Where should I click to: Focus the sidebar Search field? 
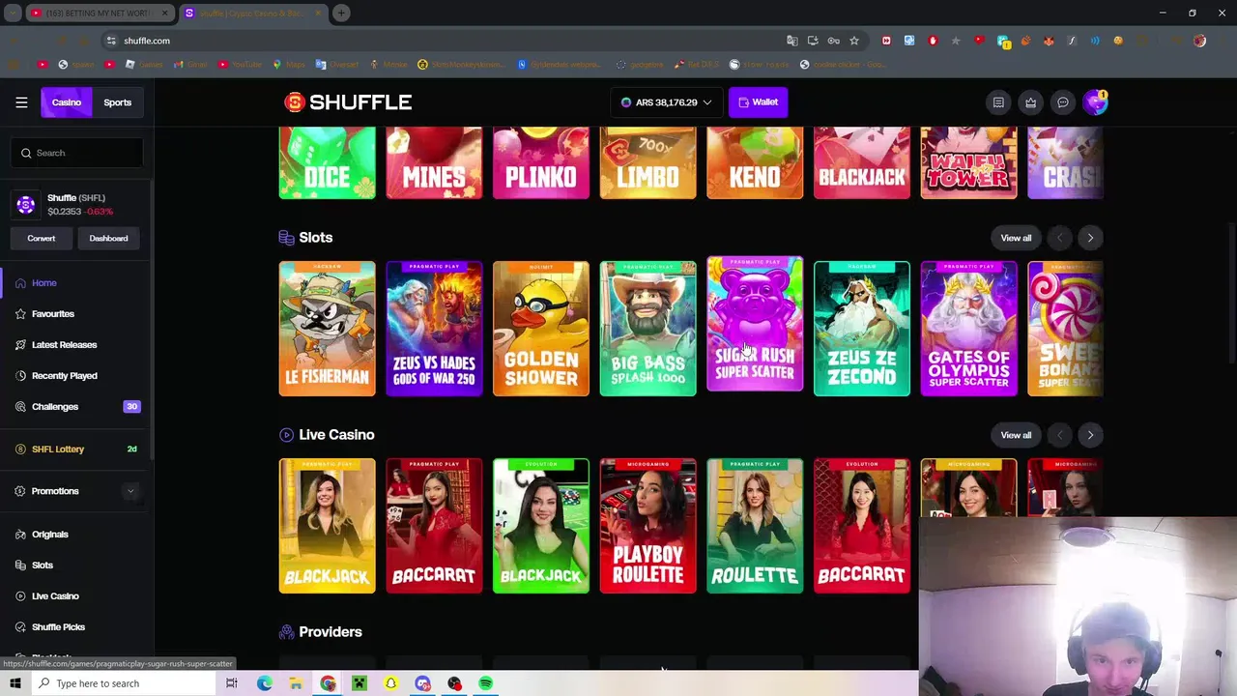(x=77, y=153)
